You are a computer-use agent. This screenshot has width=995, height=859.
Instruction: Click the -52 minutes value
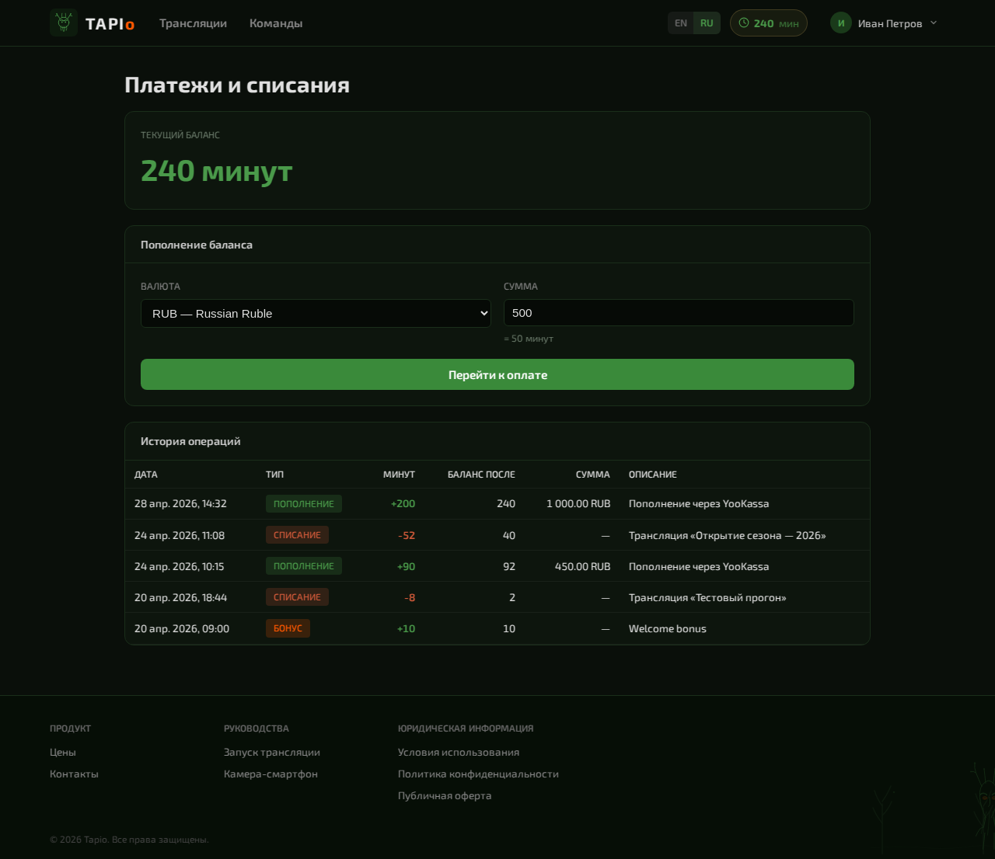click(407, 535)
